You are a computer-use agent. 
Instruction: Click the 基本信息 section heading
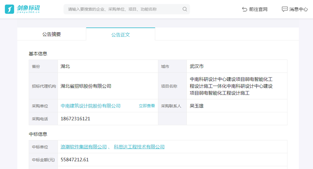click(x=38, y=54)
